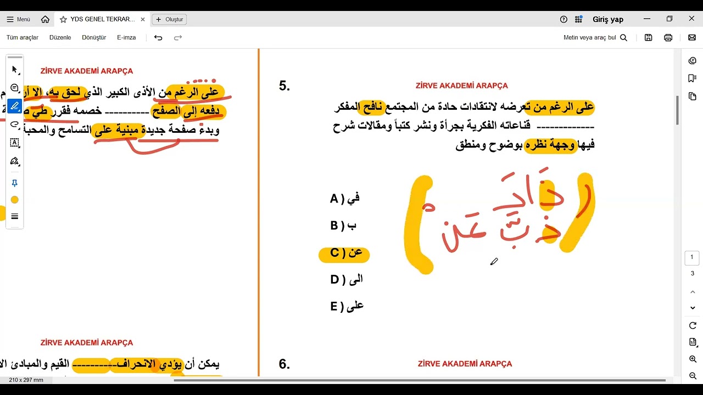Rotate the page view
This screenshot has width=703, height=395.
tap(693, 325)
